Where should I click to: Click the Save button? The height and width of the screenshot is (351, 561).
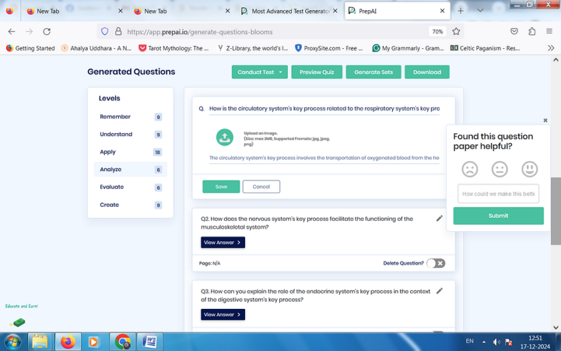point(221,187)
